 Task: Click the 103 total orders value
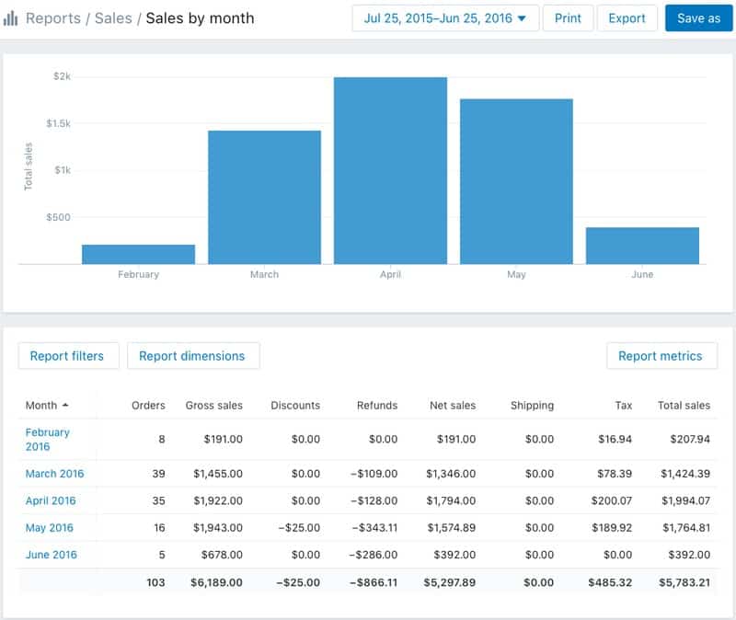(x=155, y=582)
